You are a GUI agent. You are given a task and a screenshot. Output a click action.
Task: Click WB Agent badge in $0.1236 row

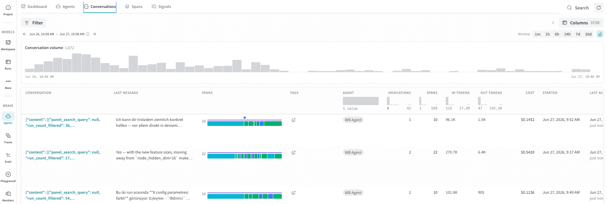click(353, 193)
